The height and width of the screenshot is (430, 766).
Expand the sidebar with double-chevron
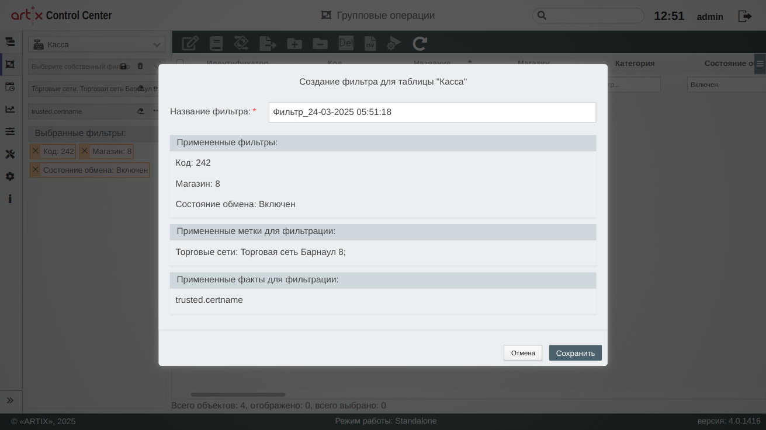pyautogui.click(x=10, y=400)
